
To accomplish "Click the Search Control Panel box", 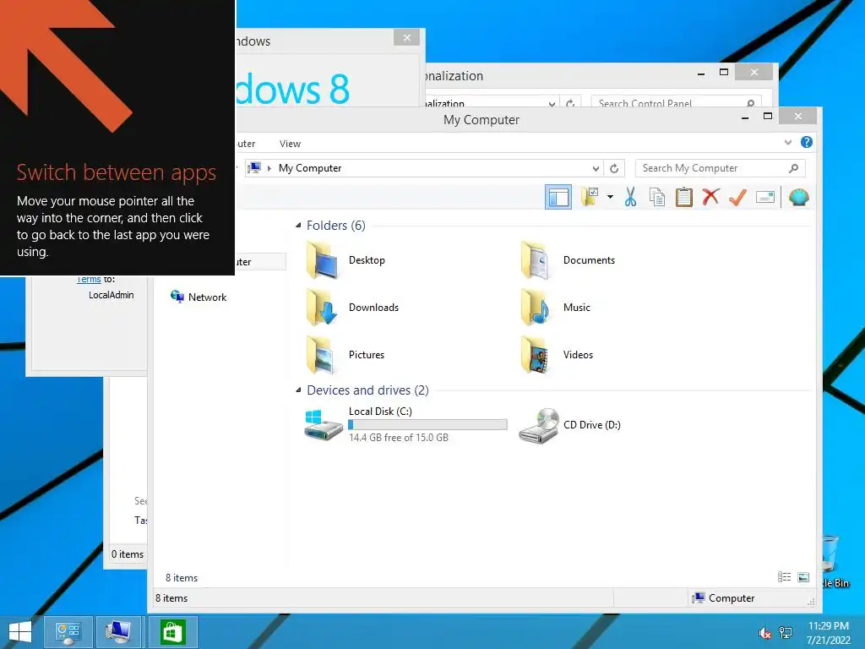I will coord(677,102).
